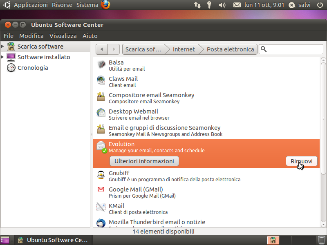Go to Internet breadcrumb
The width and height of the screenshot is (327, 245).
(x=184, y=49)
